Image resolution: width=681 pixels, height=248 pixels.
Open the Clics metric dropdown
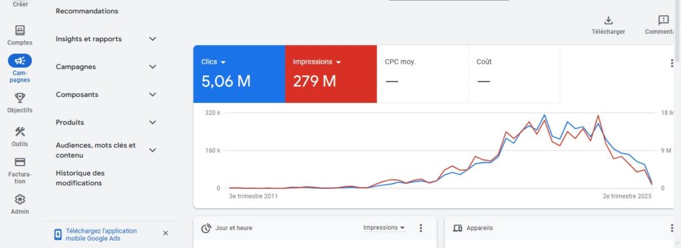(213, 62)
